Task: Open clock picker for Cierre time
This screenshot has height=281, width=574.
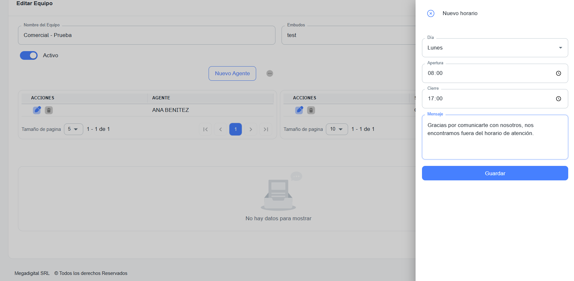Action: [x=558, y=99]
